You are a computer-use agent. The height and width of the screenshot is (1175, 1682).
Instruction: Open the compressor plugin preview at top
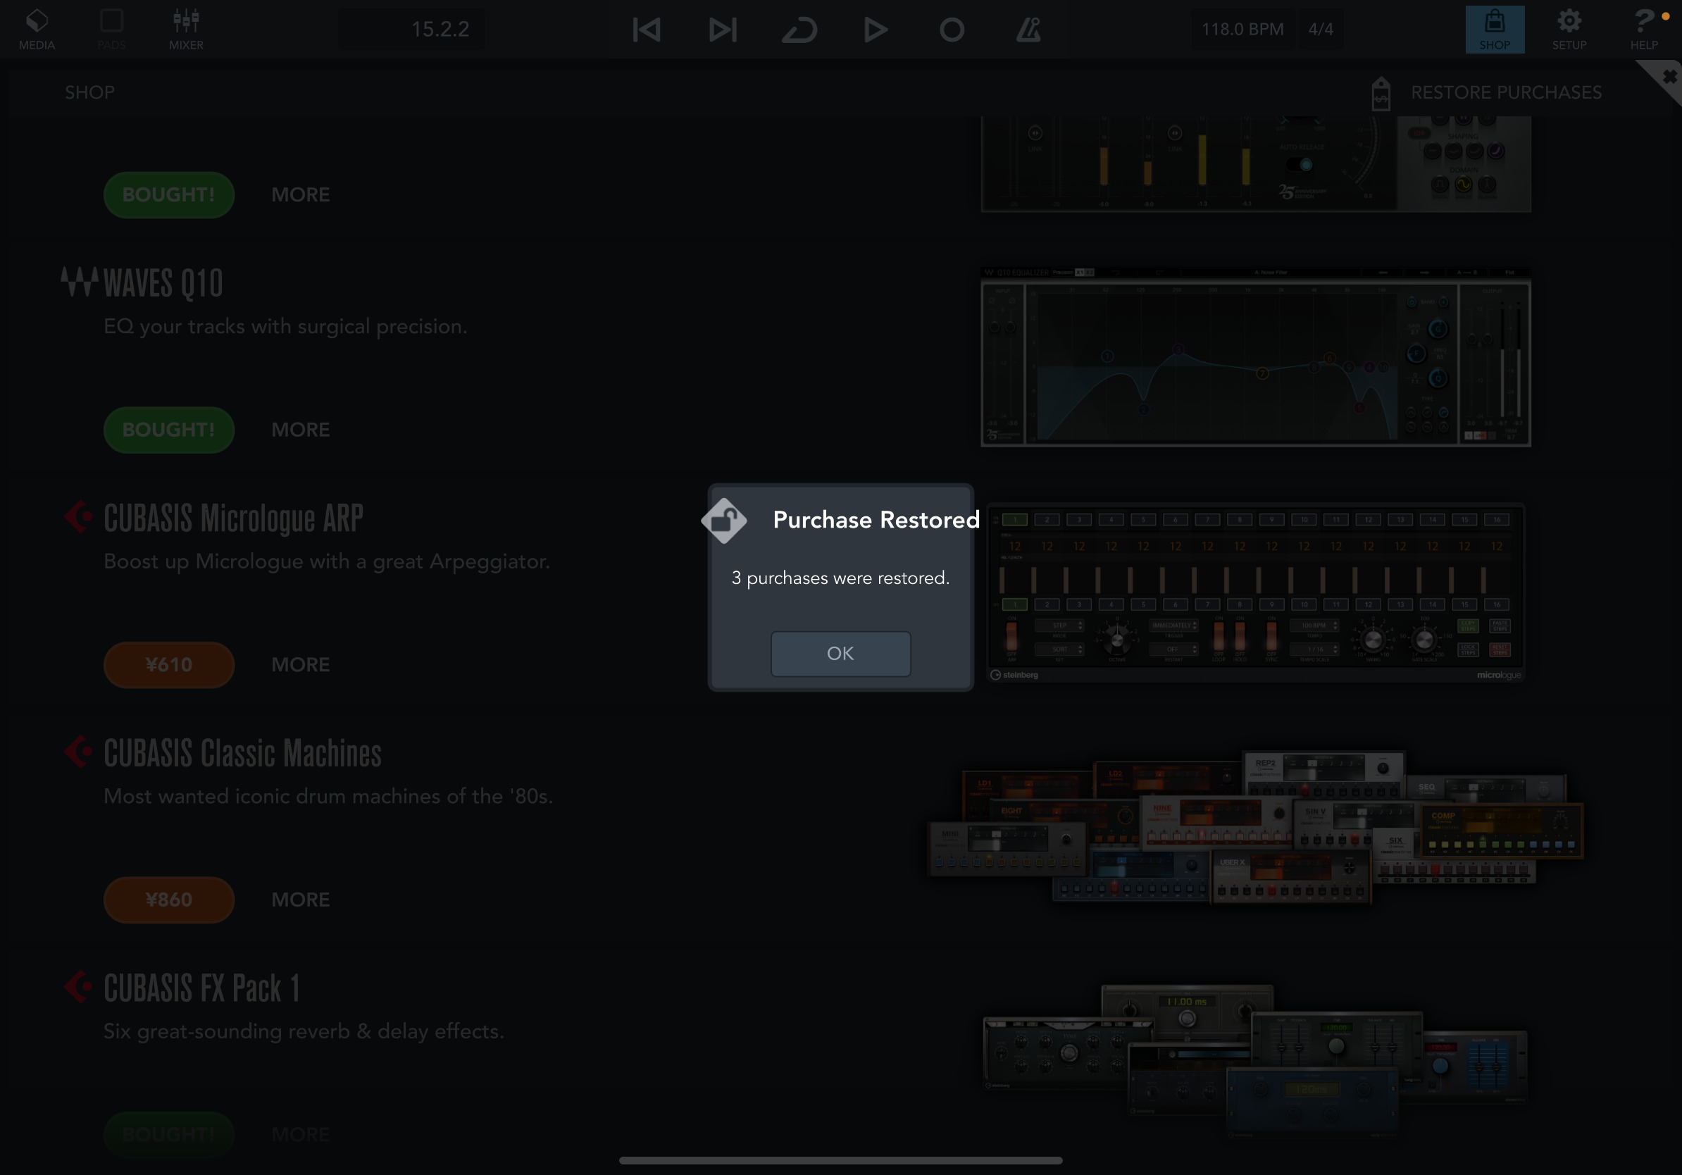click(1256, 164)
